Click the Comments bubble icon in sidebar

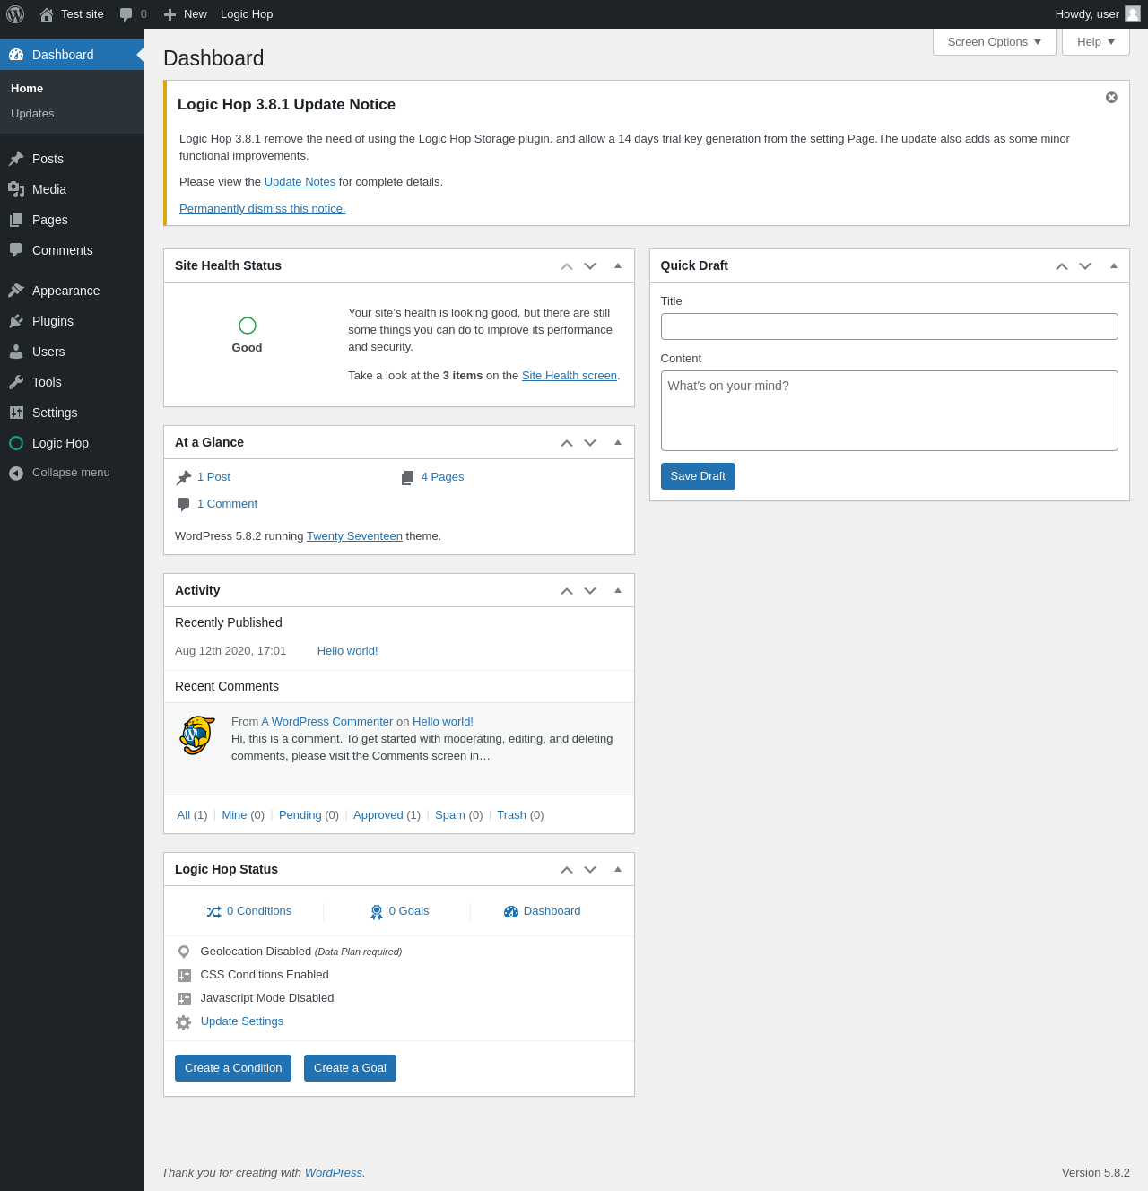tap(16, 250)
